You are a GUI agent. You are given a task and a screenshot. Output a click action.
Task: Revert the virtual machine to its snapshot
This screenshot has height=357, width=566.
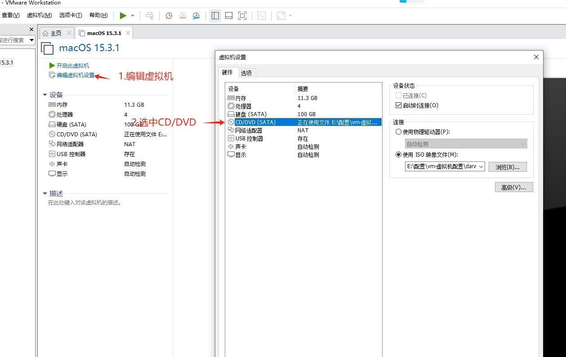coord(182,15)
